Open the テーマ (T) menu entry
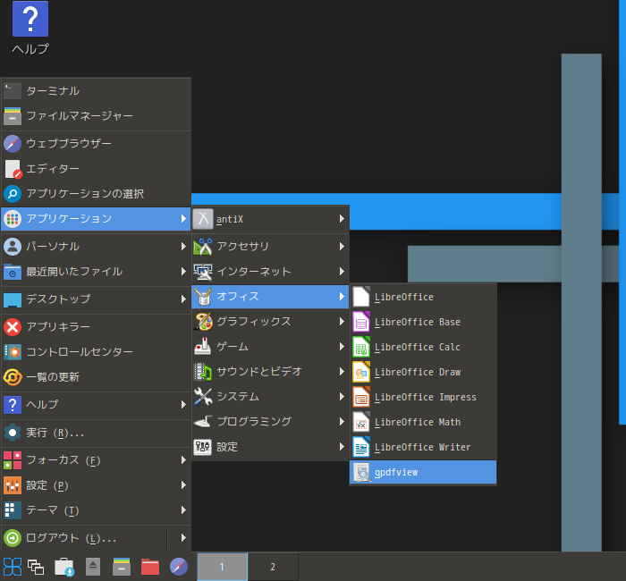Viewport: 626px width, 581px height. (96, 510)
